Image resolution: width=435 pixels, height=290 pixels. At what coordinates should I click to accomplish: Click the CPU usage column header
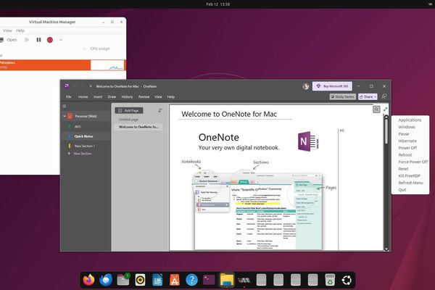[100, 49]
